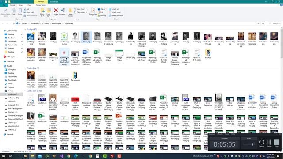Stop the recording in the recorder panel
The width and height of the screenshot is (283, 159).
(x=276, y=143)
